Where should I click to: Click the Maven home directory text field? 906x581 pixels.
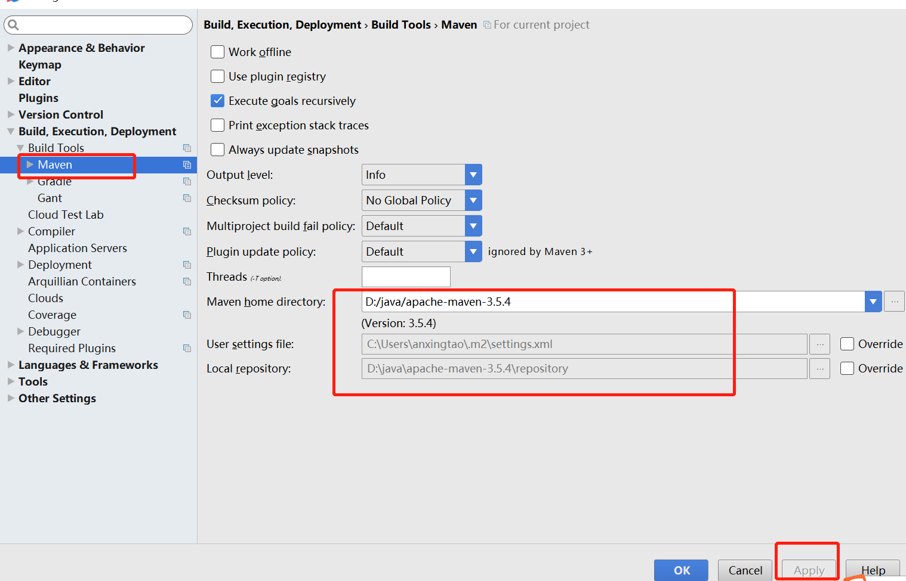click(x=613, y=302)
